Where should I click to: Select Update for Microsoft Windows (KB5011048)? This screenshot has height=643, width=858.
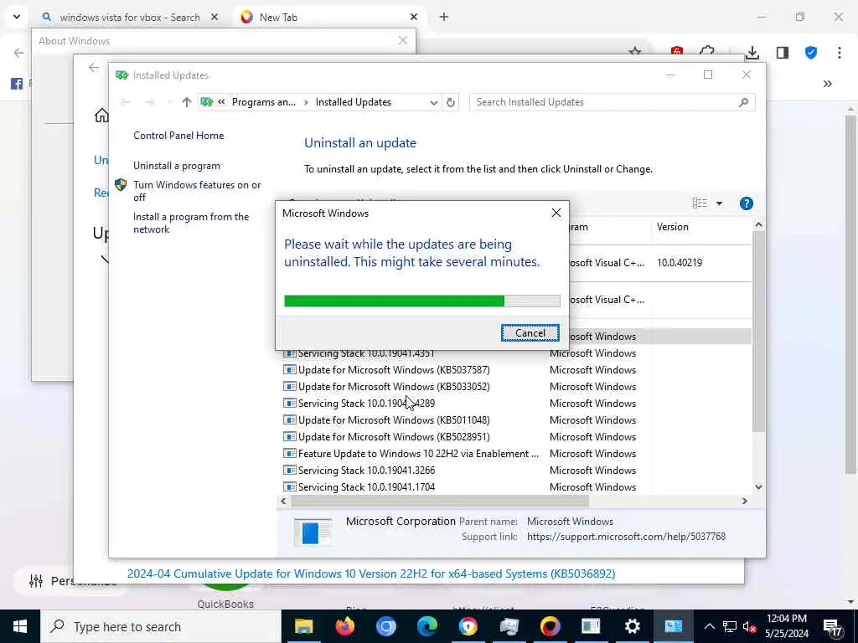click(x=516, y=420)
